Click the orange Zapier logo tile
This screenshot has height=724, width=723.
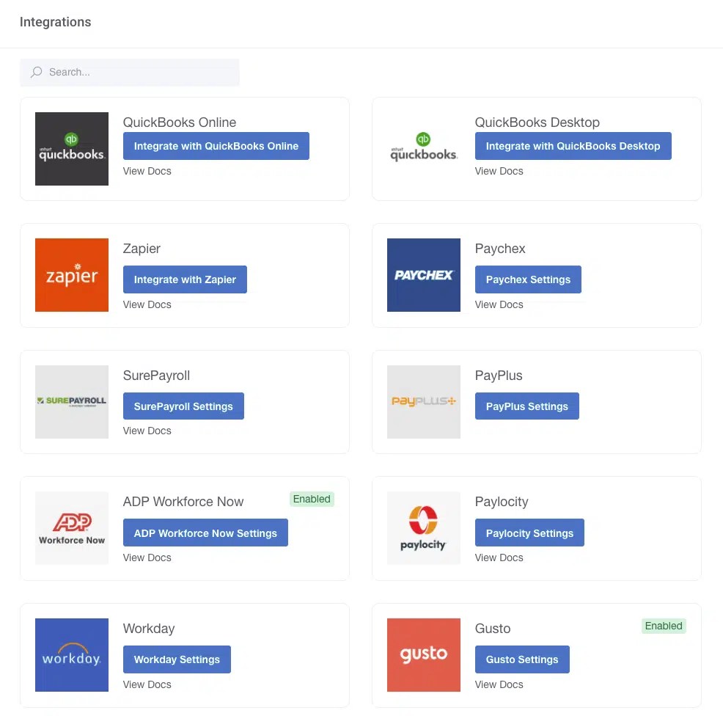coord(72,275)
